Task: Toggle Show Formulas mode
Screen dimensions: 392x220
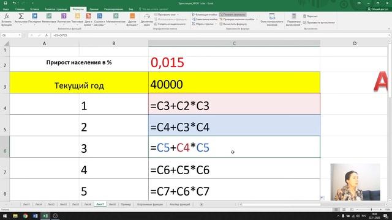Action: point(233,15)
